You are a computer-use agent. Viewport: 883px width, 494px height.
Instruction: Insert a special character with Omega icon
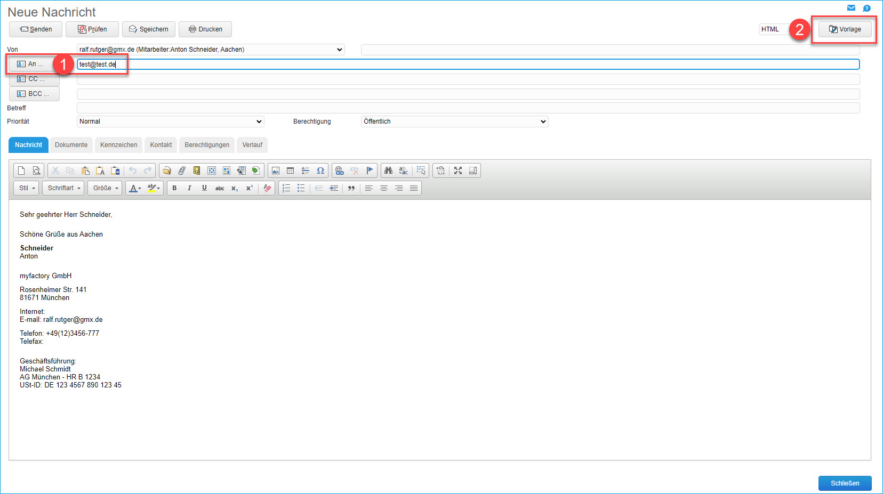[x=320, y=171]
